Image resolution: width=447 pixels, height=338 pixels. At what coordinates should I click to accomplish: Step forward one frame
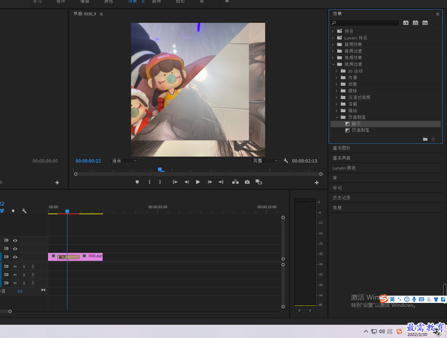coord(210,182)
